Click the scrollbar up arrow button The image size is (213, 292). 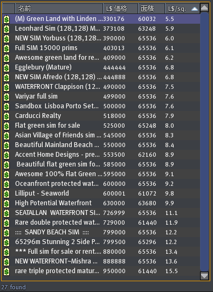204,8
